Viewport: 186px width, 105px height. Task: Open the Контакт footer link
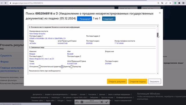(x=83, y=94)
